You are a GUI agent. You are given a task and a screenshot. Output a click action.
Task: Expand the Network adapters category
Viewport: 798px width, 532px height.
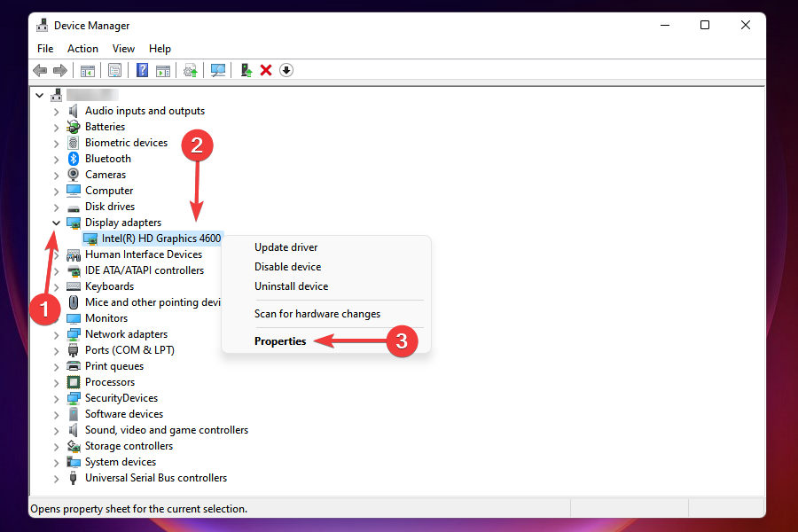pyautogui.click(x=56, y=335)
